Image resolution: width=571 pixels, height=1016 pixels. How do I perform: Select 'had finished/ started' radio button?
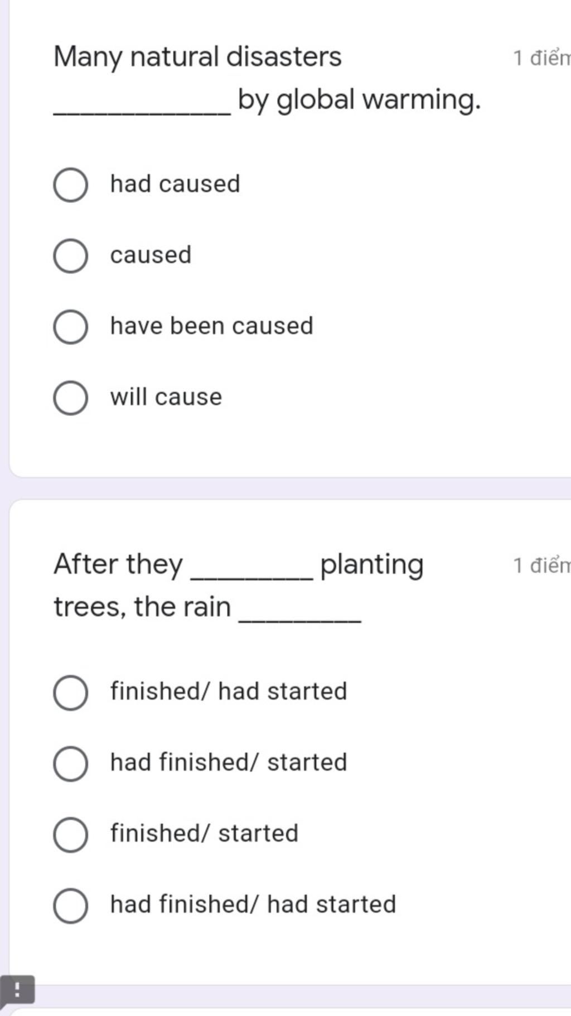coord(70,763)
